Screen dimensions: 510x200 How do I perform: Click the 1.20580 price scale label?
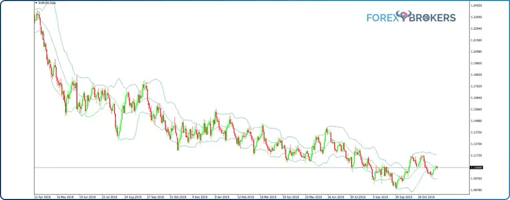click(476, 52)
